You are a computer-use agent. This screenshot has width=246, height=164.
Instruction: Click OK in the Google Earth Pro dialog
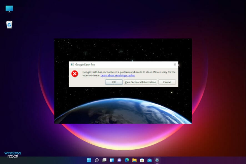click(114, 82)
